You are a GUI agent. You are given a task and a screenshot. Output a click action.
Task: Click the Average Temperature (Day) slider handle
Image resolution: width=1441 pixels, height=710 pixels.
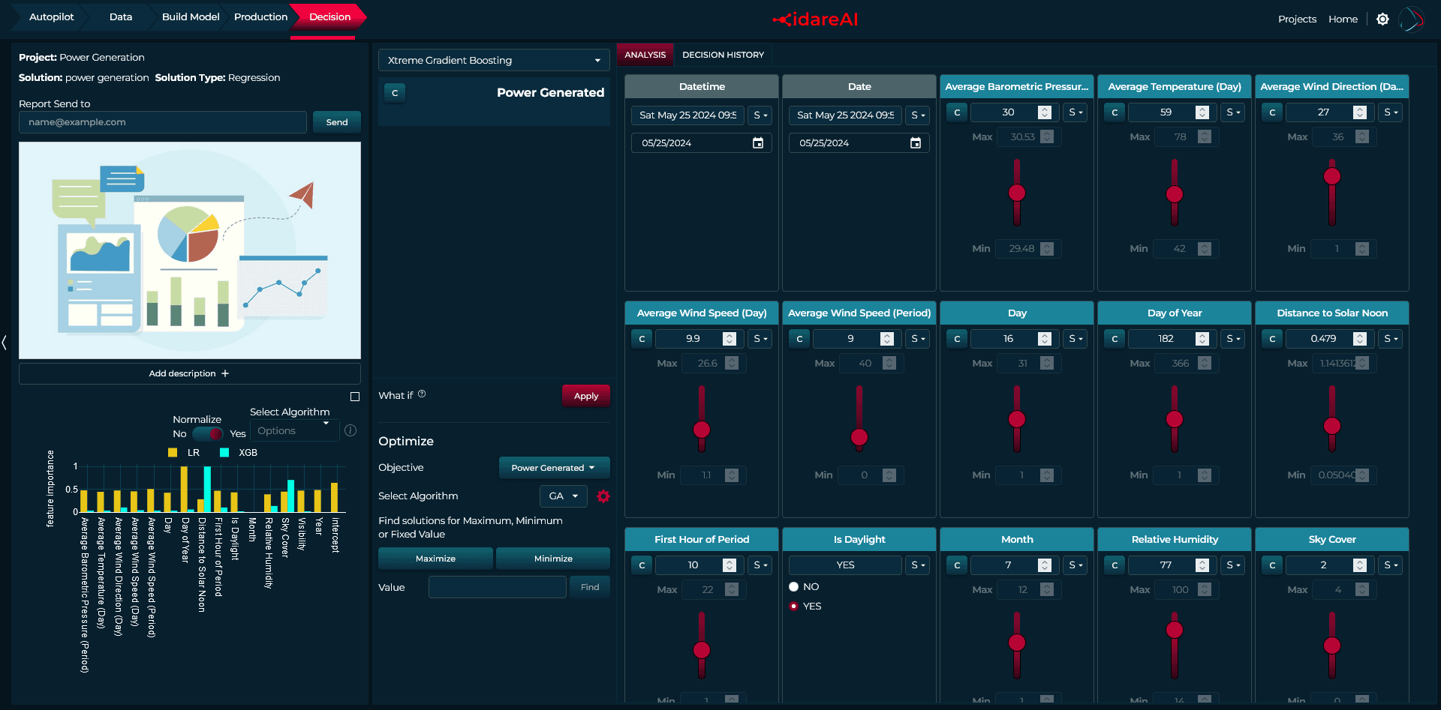pos(1175,194)
